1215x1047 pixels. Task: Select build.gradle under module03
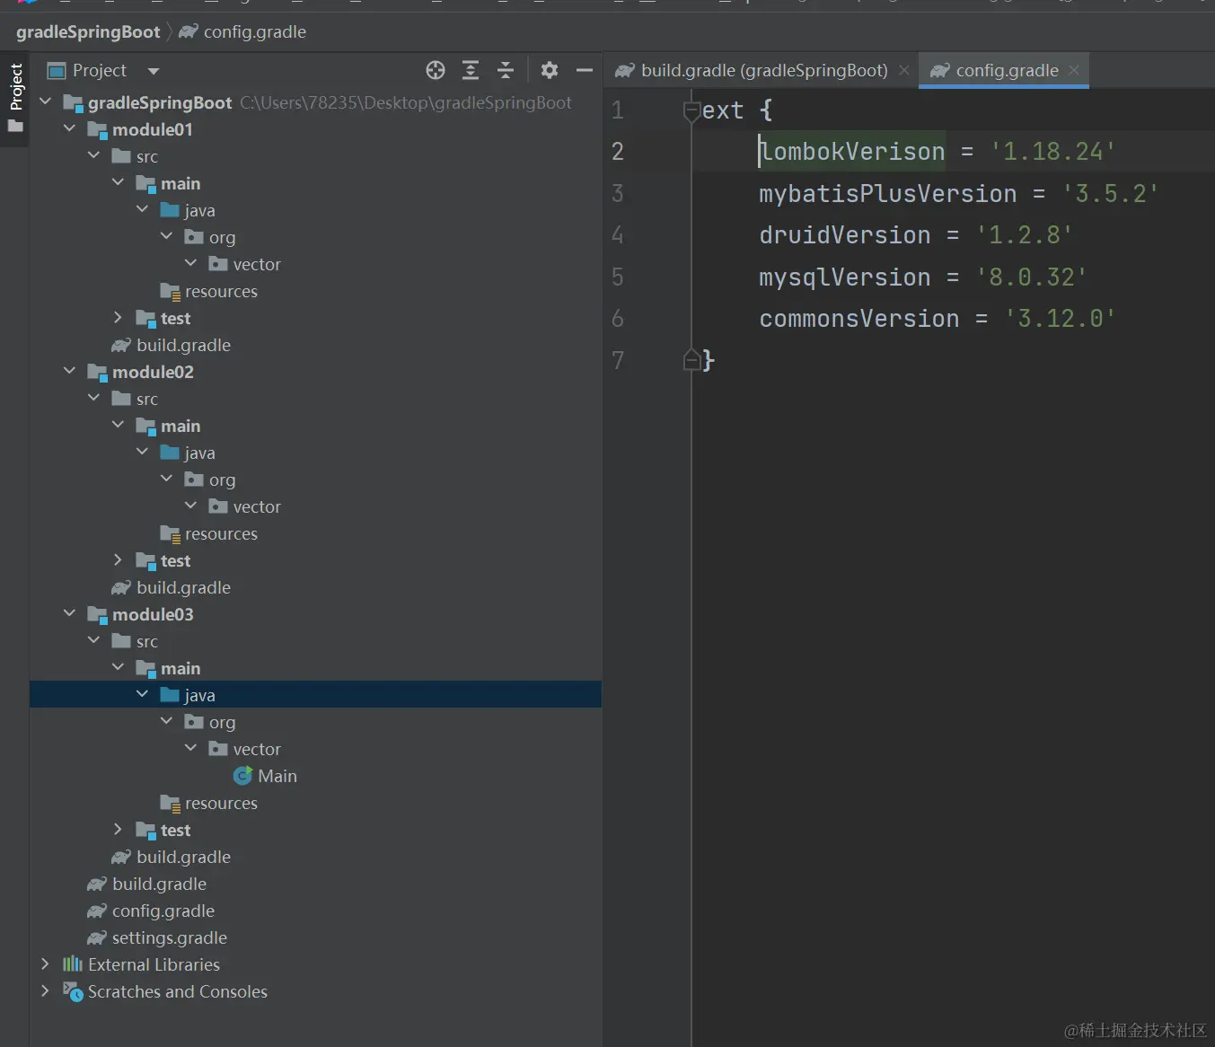pos(183,857)
